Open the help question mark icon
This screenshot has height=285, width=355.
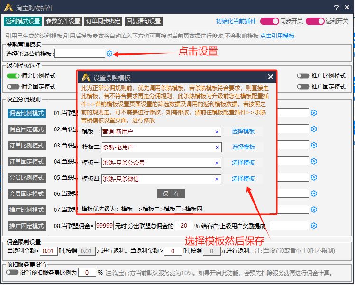tap(337, 8)
